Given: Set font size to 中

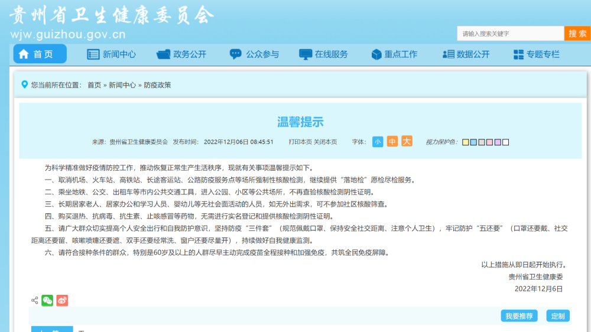Looking at the screenshot, I should pyautogui.click(x=392, y=141).
